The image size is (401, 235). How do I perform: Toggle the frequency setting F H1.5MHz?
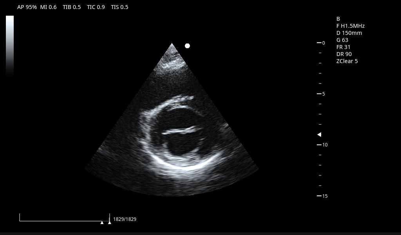coord(350,26)
